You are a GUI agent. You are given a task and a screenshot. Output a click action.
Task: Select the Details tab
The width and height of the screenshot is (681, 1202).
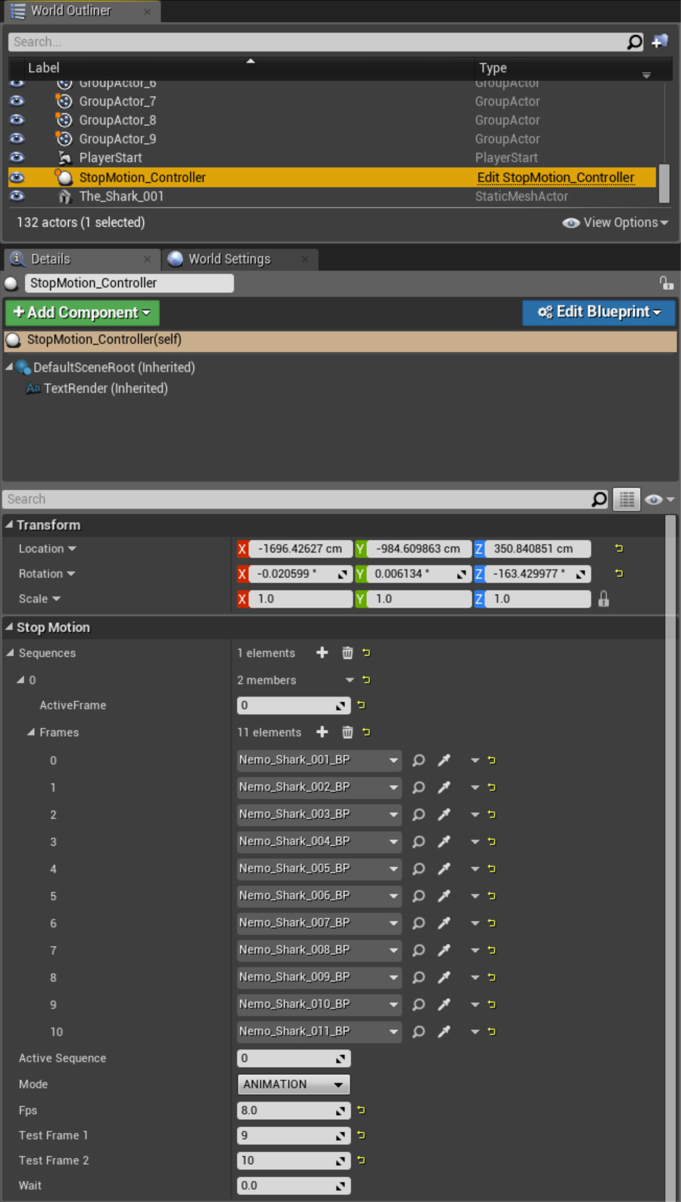point(50,259)
